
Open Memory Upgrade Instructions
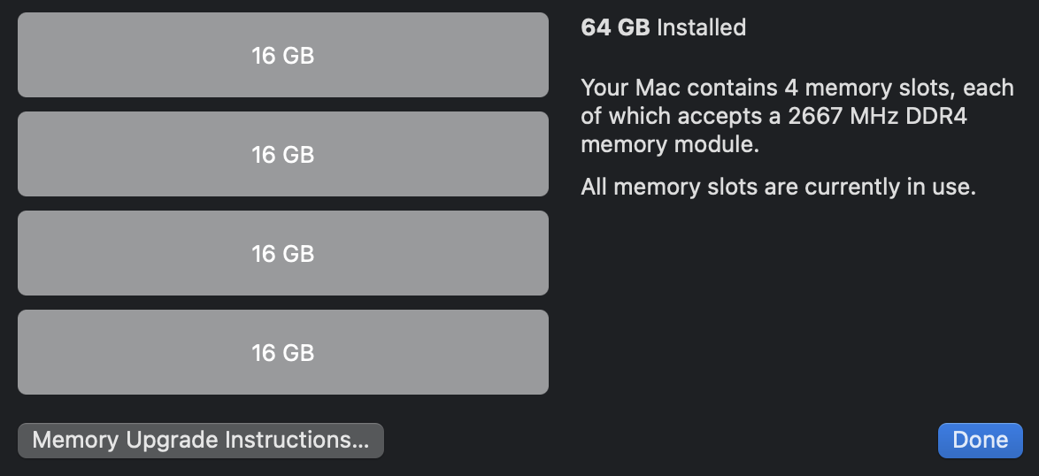[x=200, y=441]
